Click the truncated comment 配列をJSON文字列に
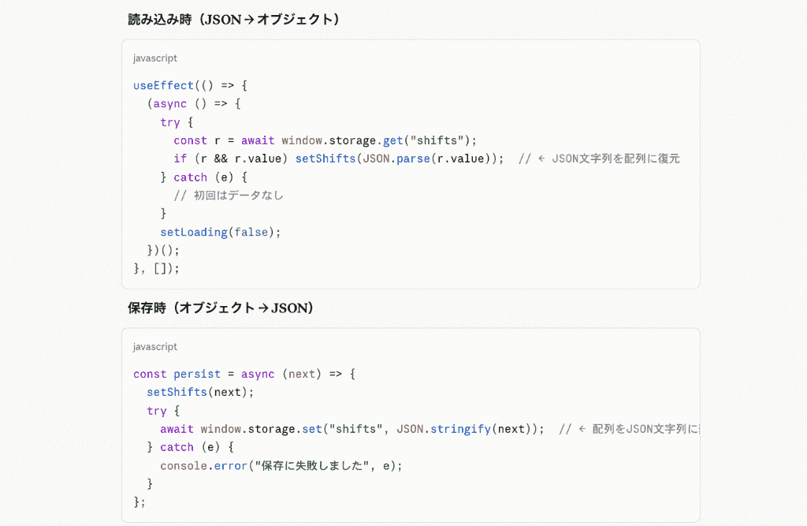 (630, 429)
